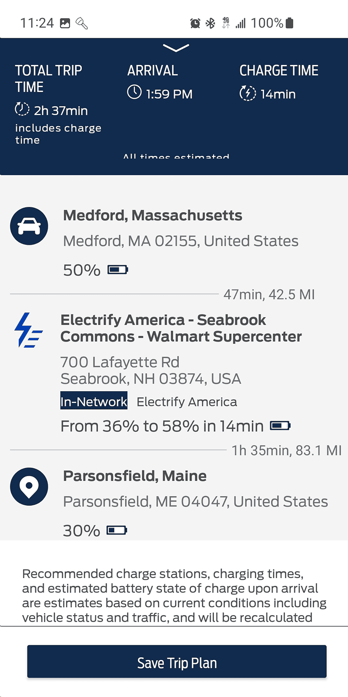Select the Parsonsfield, Maine destination

pyautogui.click(x=135, y=476)
